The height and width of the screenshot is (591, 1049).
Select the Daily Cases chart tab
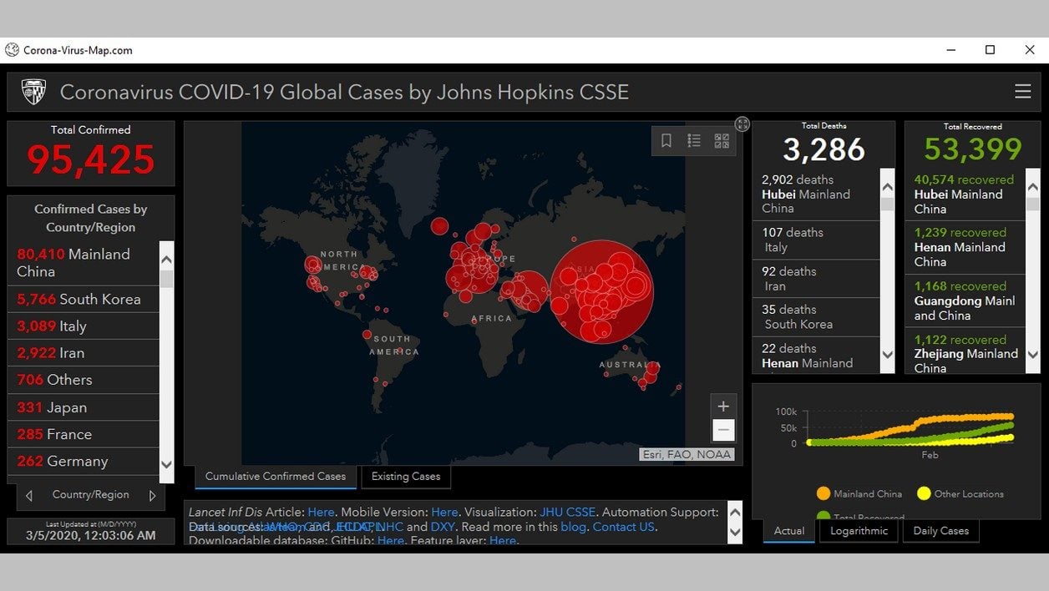point(941,531)
